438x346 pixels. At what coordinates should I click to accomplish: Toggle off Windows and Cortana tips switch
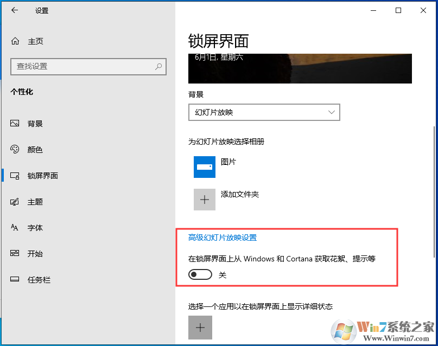click(200, 274)
